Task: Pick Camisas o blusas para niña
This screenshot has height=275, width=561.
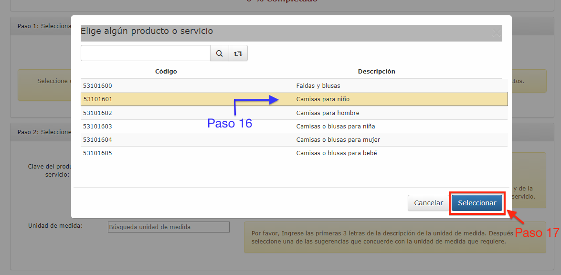Action: point(335,127)
